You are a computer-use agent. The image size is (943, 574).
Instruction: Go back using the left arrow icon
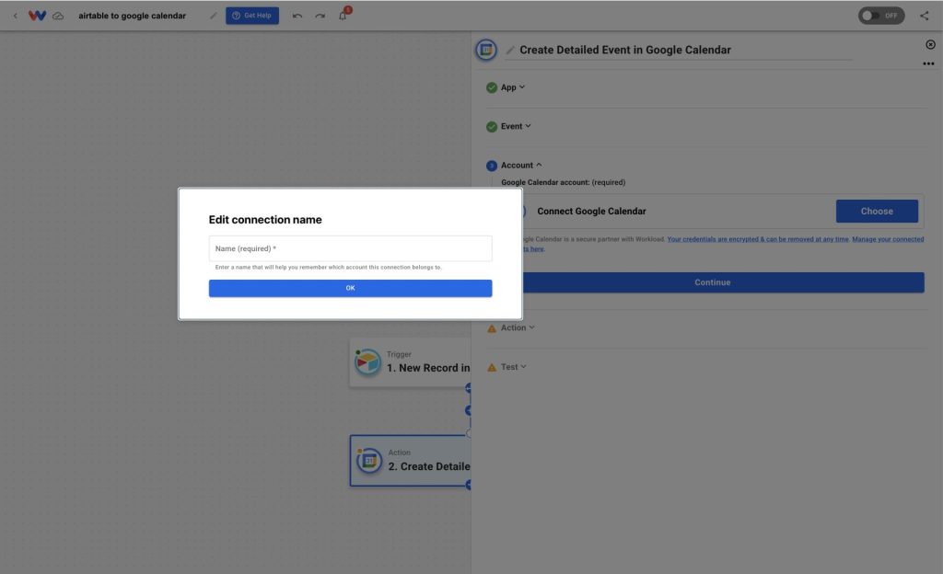coord(15,16)
